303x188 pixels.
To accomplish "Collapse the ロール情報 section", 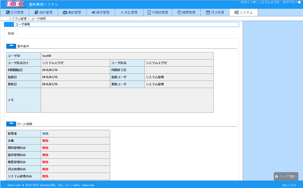I will click(x=11, y=123).
